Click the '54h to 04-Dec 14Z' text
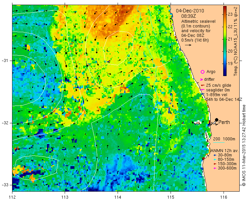The image size is (248, 201). click(x=224, y=99)
